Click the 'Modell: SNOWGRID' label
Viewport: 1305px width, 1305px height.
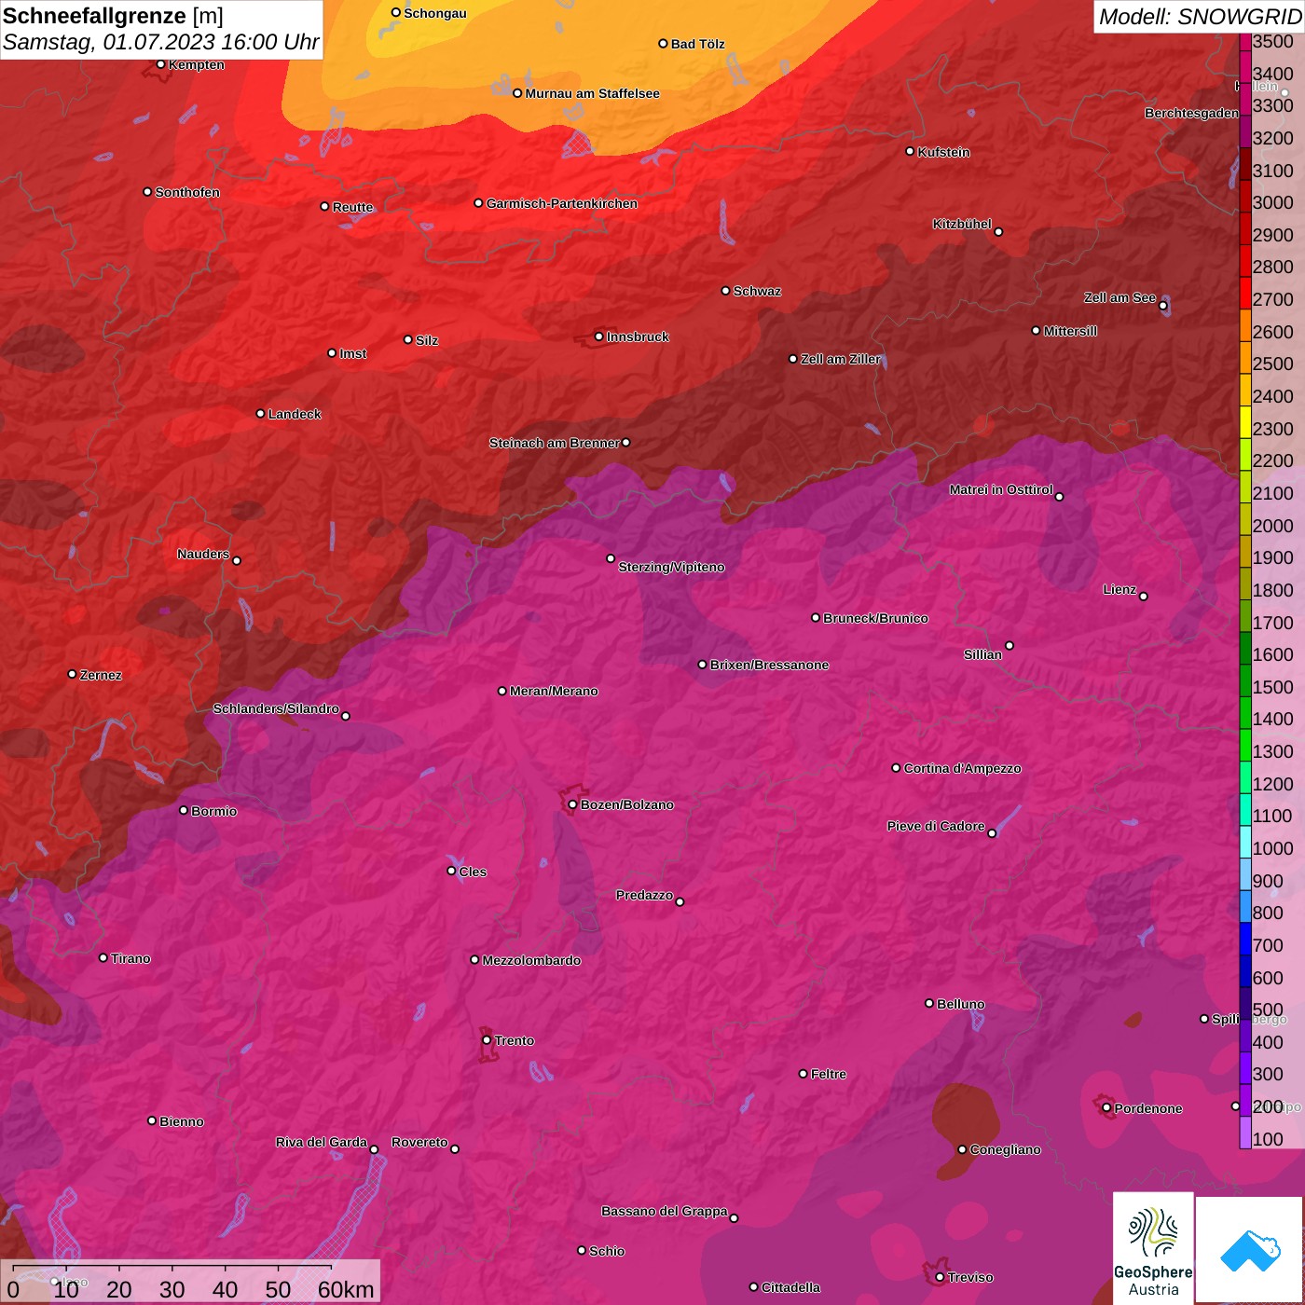point(1200,17)
